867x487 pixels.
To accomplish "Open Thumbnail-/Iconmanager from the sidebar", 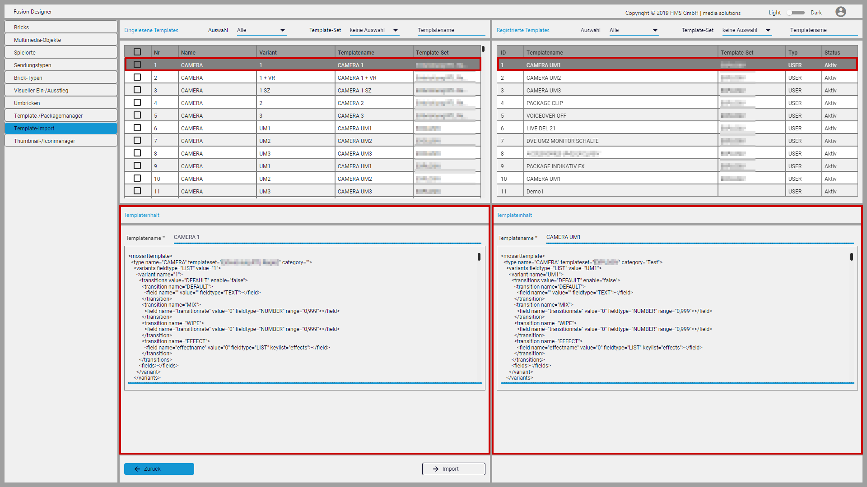I will point(61,141).
